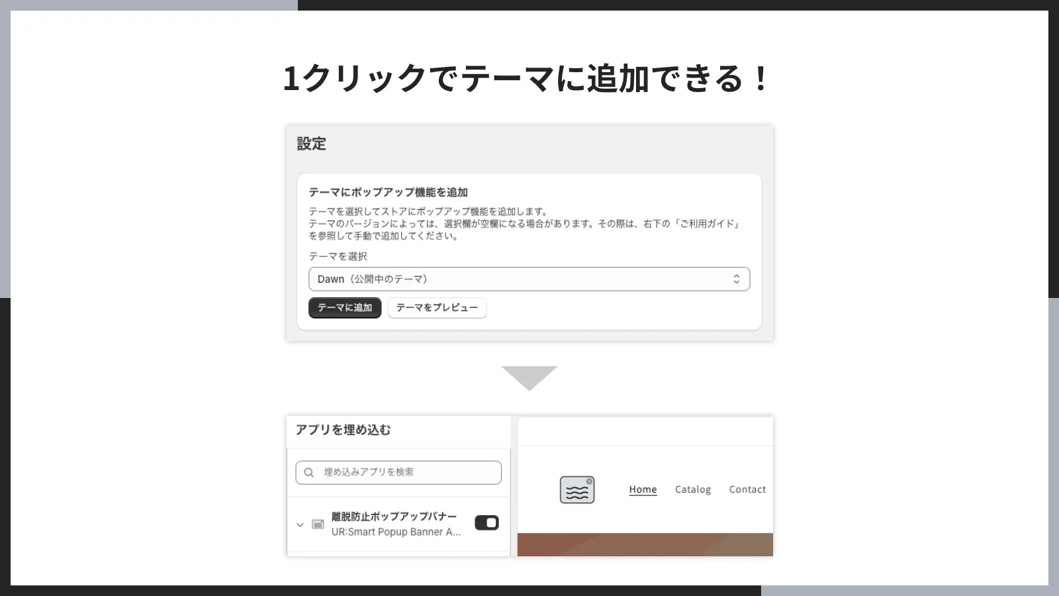Viewport: 1059px width, 596px height.
Task: Select Dawn（公開中のテーマ）from the theme selector
Action: tap(528, 279)
